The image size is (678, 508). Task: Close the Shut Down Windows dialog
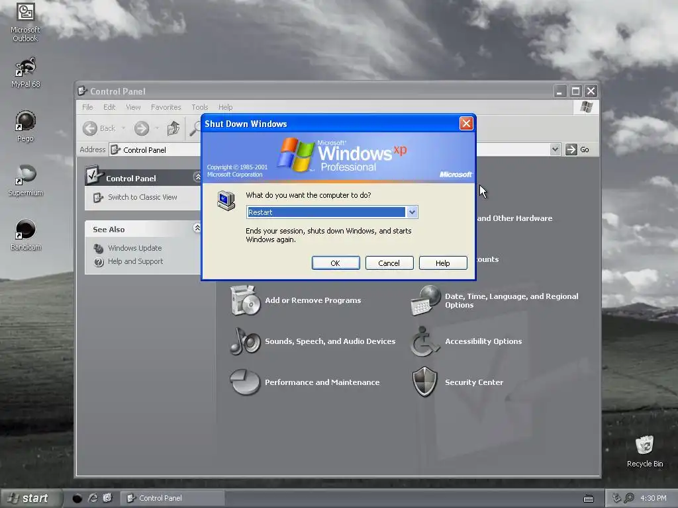[x=466, y=124]
